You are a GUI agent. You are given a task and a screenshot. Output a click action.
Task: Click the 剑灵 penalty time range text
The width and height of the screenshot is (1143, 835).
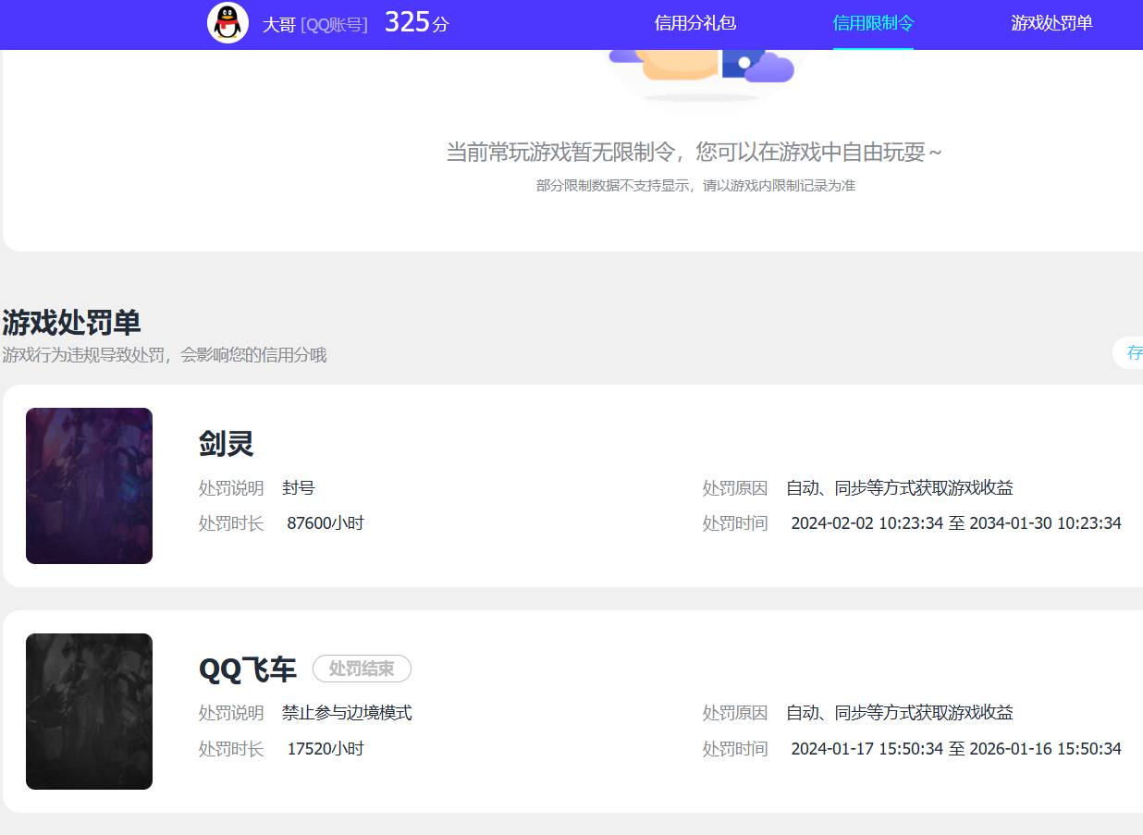pos(957,522)
